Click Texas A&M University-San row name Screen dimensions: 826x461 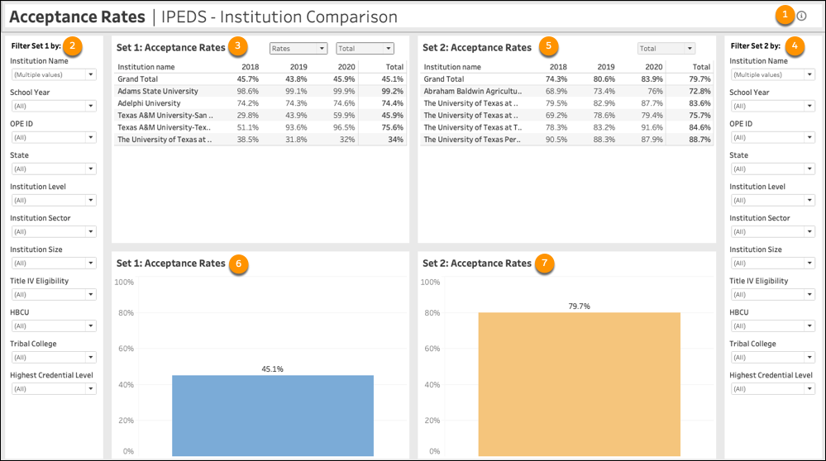pos(165,116)
